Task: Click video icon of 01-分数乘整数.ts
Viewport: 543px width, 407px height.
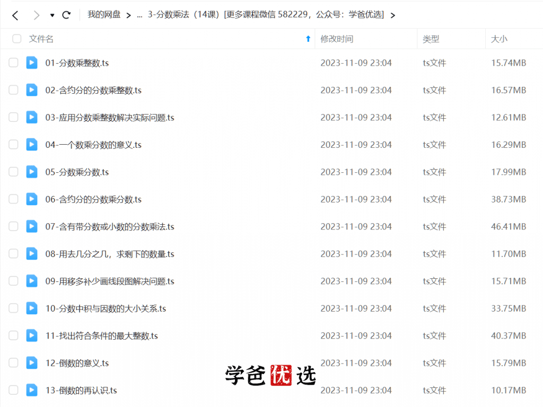Action: click(32, 63)
